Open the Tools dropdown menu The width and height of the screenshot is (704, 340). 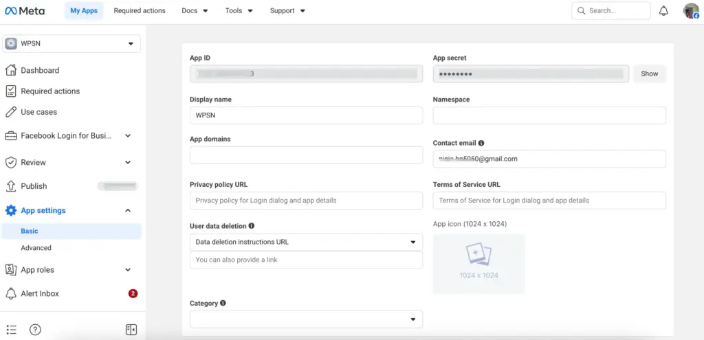click(239, 11)
